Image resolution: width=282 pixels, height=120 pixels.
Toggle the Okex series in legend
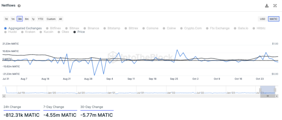(x=63, y=32)
